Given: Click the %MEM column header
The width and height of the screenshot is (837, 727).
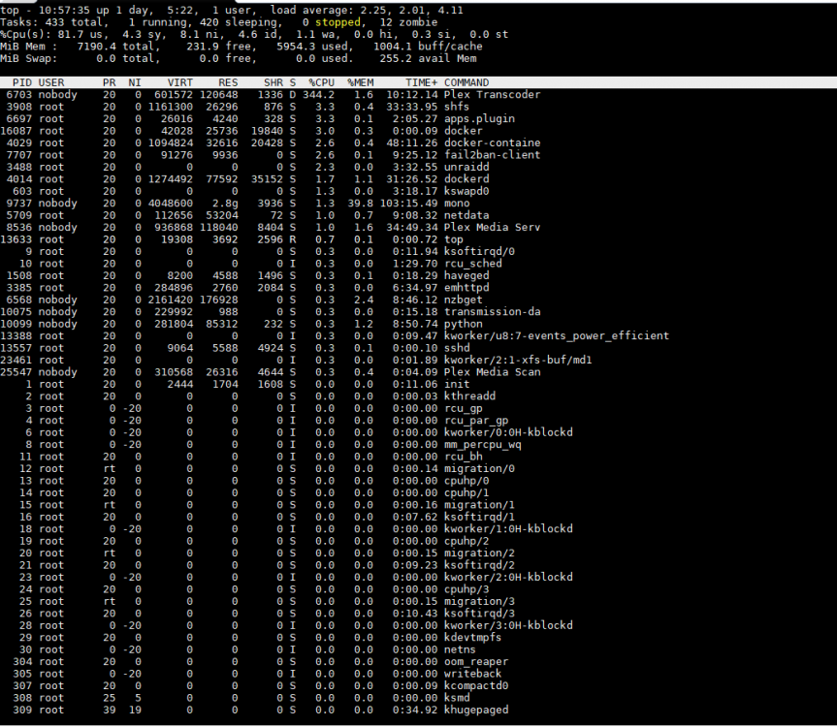Looking at the screenshot, I should coord(361,82).
